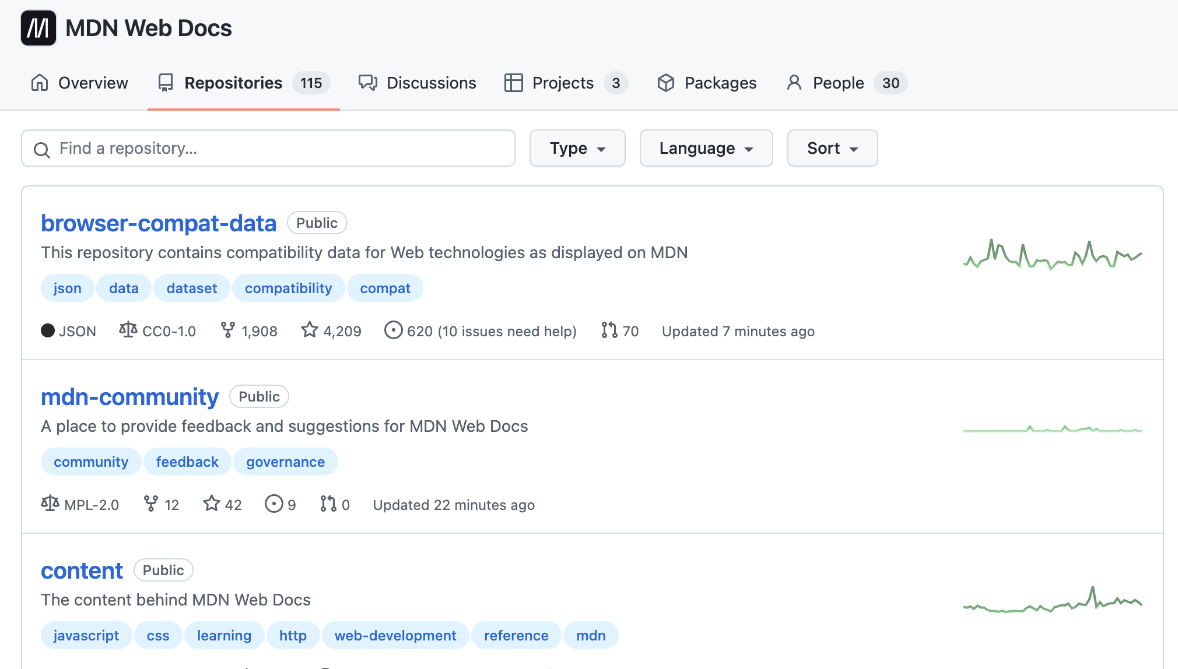
Task: Open the browser-compat-data repository link
Action: coord(159,223)
